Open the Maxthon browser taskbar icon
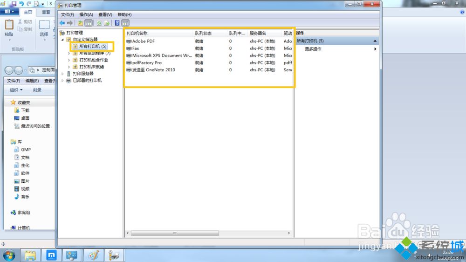This screenshot has width=466, height=262. [51, 255]
